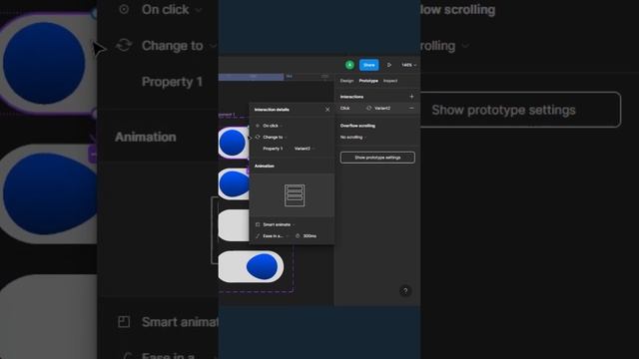The height and width of the screenshot is (359, 639).
Task: Click the Interactions section heading
Action: [x=351, y=97]
